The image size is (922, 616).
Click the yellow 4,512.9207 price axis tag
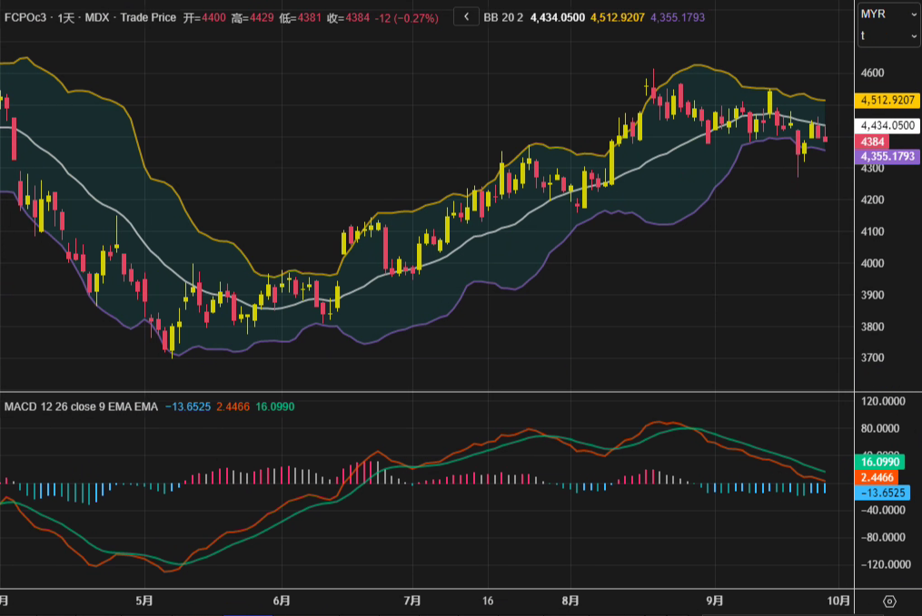pos(887,100)
